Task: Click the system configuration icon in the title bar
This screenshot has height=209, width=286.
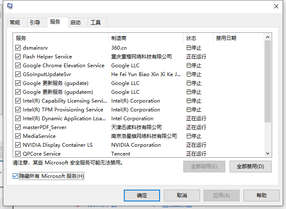Action: 10,6
